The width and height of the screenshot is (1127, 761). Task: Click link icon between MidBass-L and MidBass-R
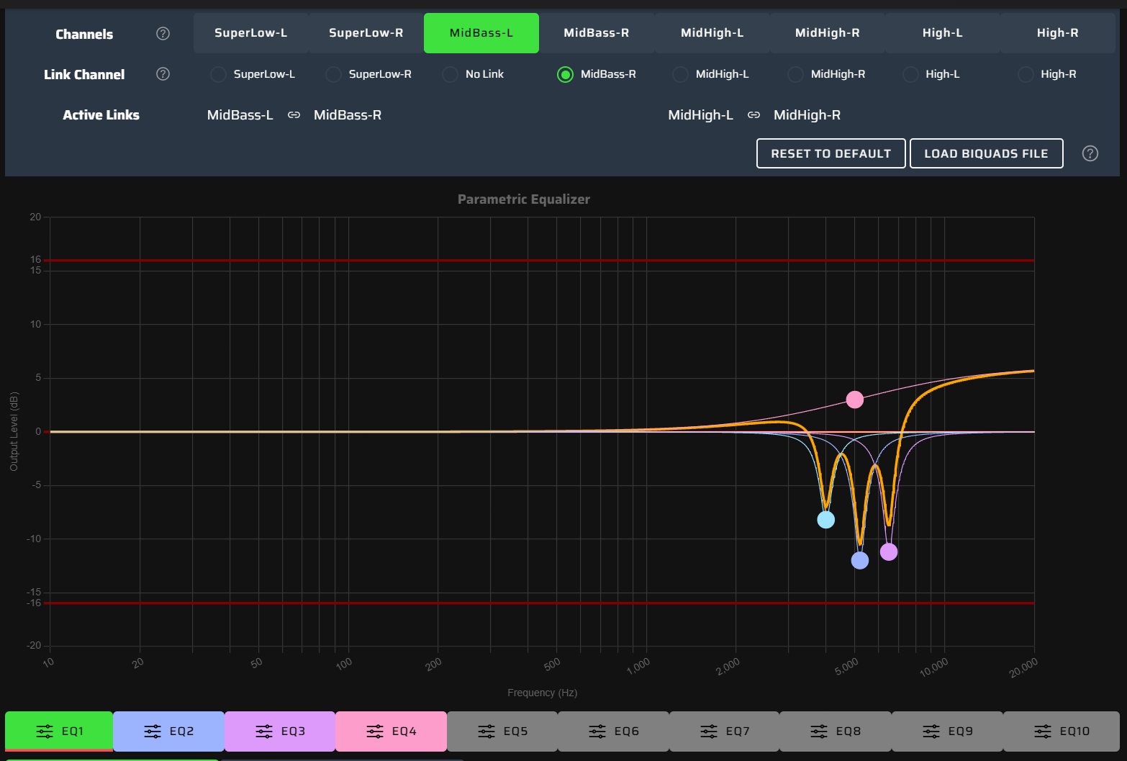pos(294,115)
